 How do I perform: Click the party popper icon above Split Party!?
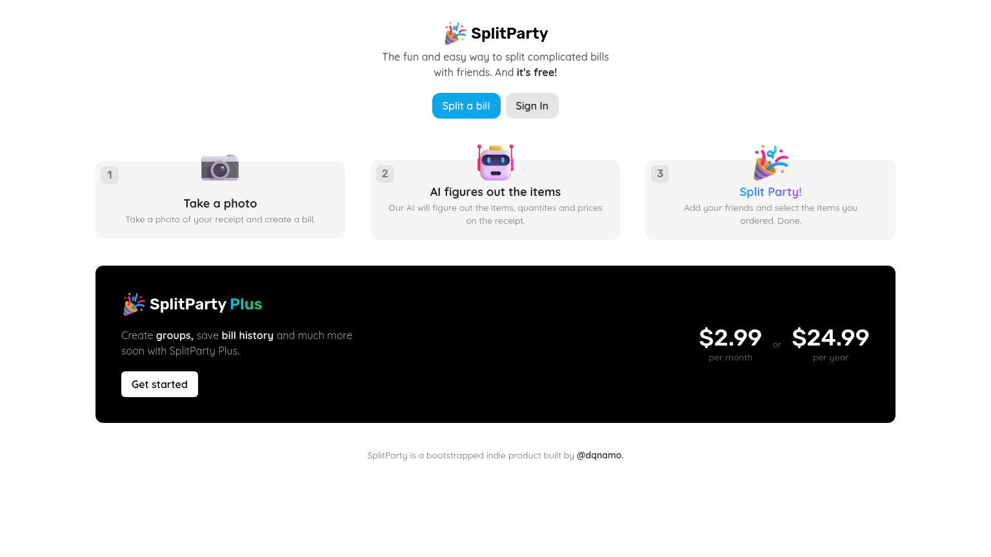click(x=770, y=162)
